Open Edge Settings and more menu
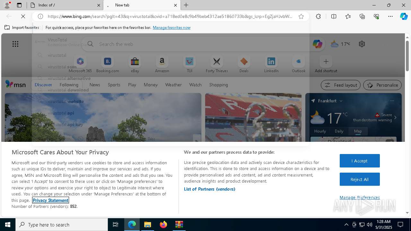Screen dimensions: 411x231 [x=390, y=16]
